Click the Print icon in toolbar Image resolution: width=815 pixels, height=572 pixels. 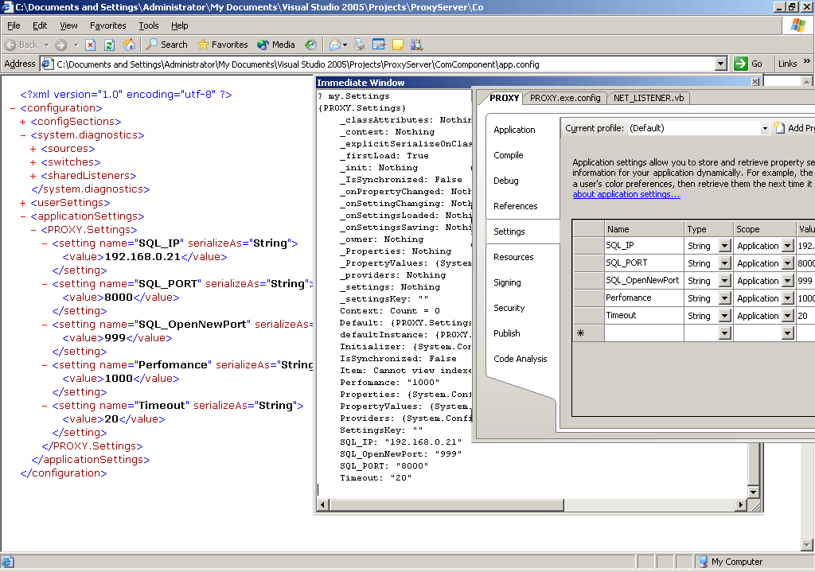point(360,45)
